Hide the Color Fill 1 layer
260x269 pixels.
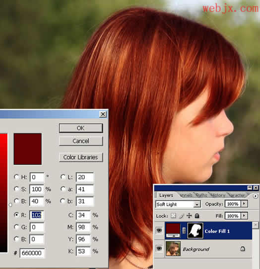(159, 230)
